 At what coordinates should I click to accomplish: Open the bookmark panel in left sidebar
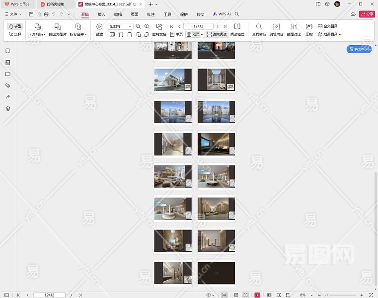tap(7, 51)
